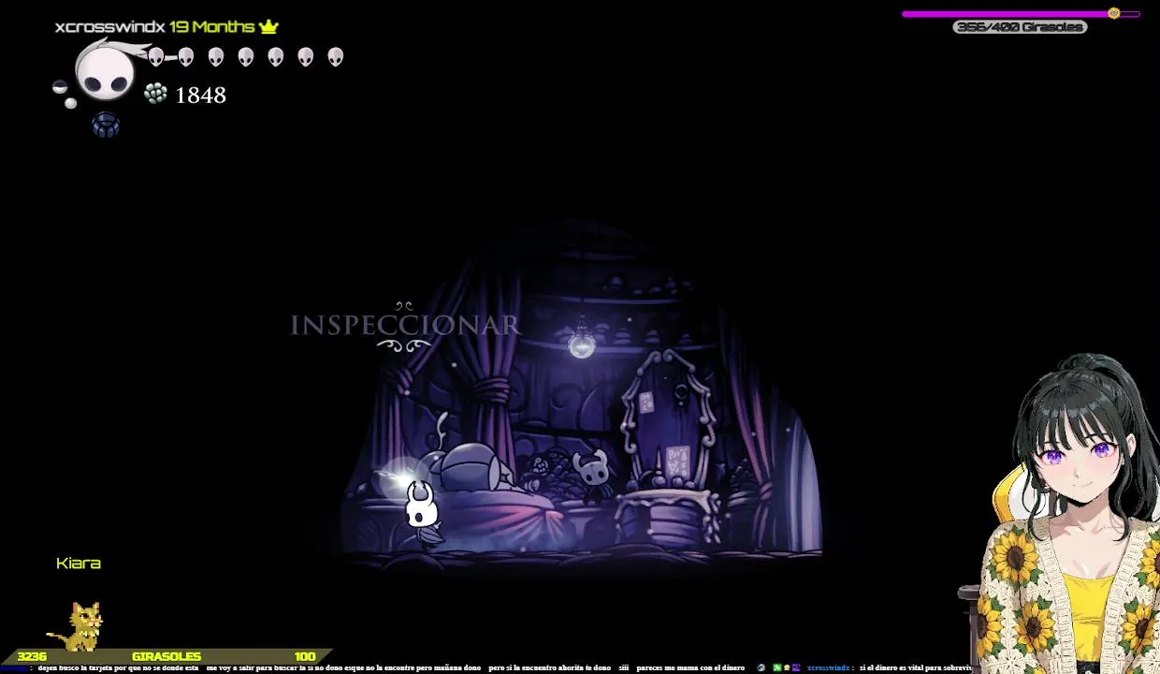This screenshot has width=1160, height=674.
Task: Click the yellow crown icon after 19 Months
Action: pos(268,26)
